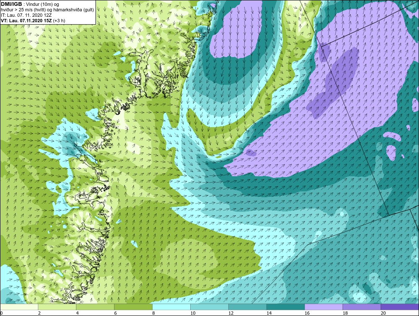Viewport: 419px width, 316px height.
Task: Pick the 10–12 m/s turquoise legend swatch
Action: pyautogui.click(x=209, y=307)
